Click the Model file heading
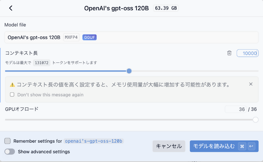Screen dimensions: 263x162 [15, 25]
